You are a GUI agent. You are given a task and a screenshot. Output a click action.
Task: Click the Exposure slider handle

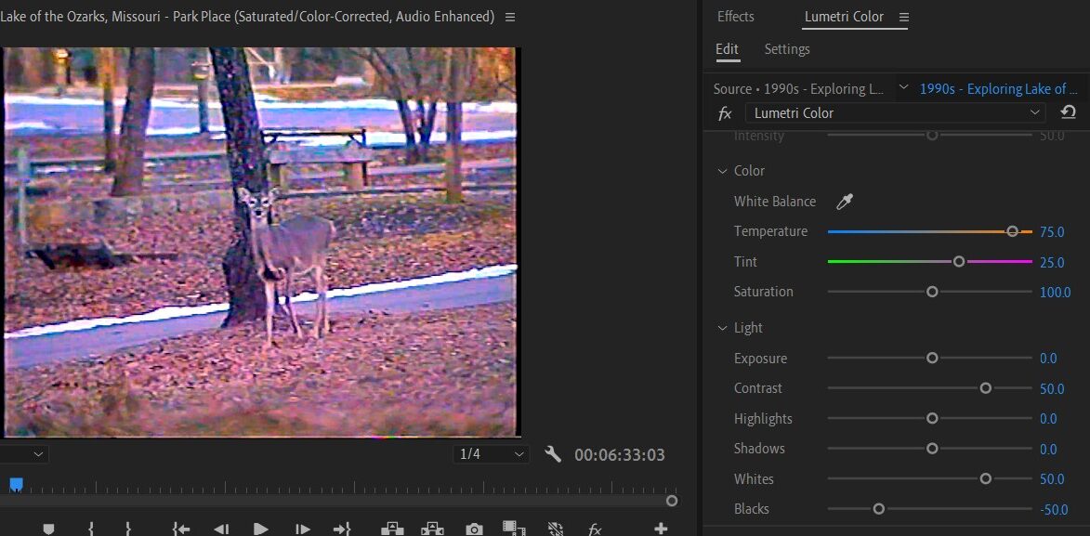click(932, 358)
